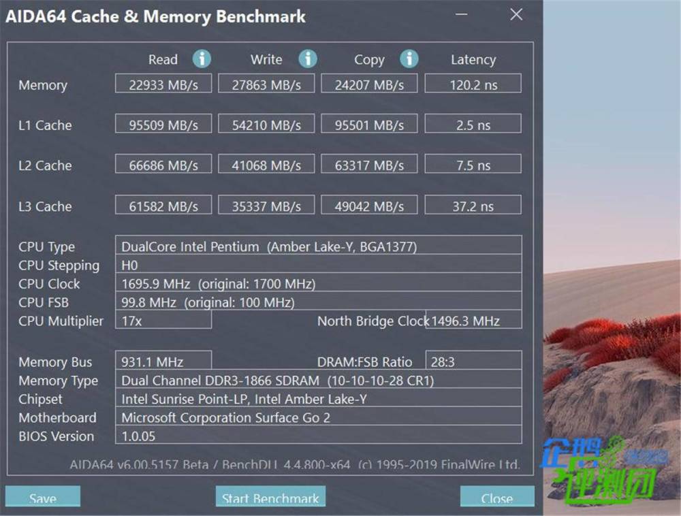Click the Copy column header
Image resolution: width=681 pixels, height=516 pixels.
(369, 60)
